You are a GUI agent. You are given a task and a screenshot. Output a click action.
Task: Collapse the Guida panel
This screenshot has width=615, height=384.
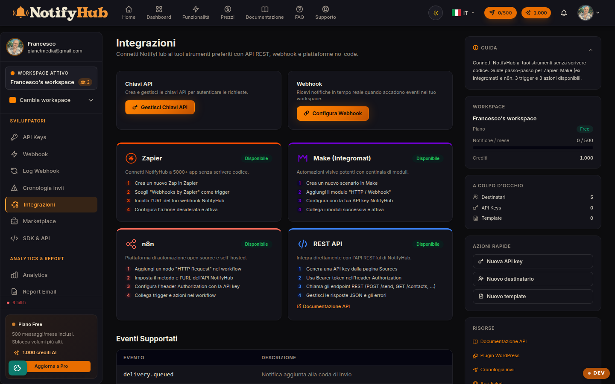click(x=591, y=50)
